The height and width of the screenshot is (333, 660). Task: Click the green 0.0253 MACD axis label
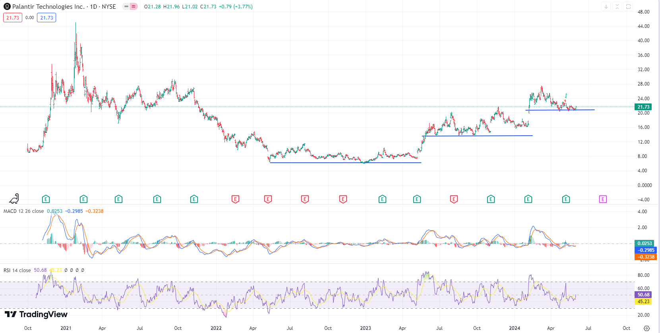(645, 243)
